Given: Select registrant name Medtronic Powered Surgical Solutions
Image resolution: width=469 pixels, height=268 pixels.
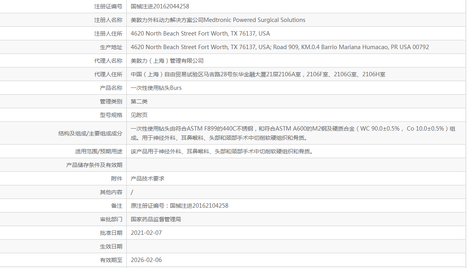Looking at the screenshot, I should [x=254, y=20].
